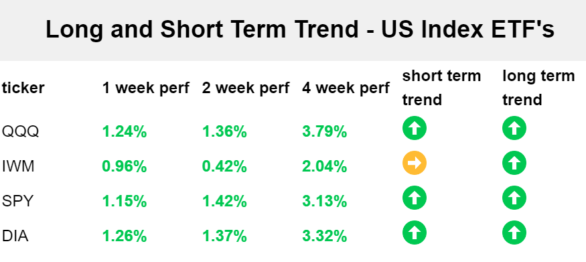
Task: Select the DIA ticker label
Action: (15, 237)
